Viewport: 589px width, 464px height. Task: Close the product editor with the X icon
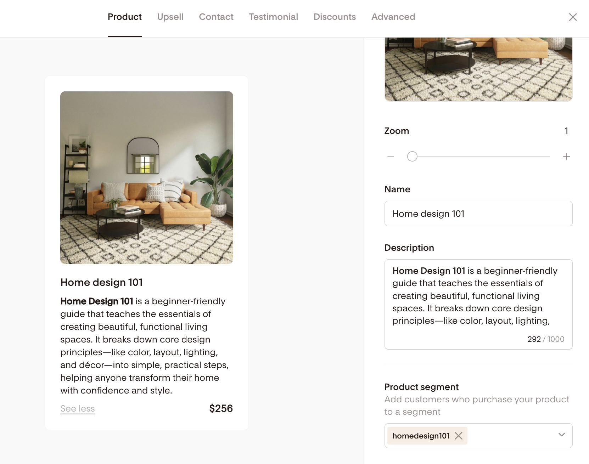[x=573, y=17]
